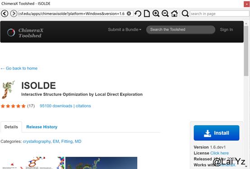Click the search magnifier icon in toolbar

[185, 14]
